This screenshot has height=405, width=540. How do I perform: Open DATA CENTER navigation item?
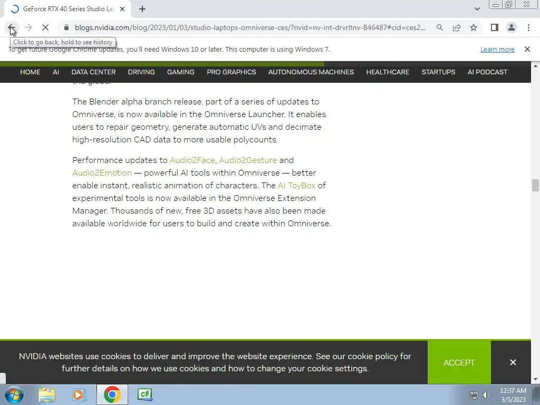pos(93,72)
